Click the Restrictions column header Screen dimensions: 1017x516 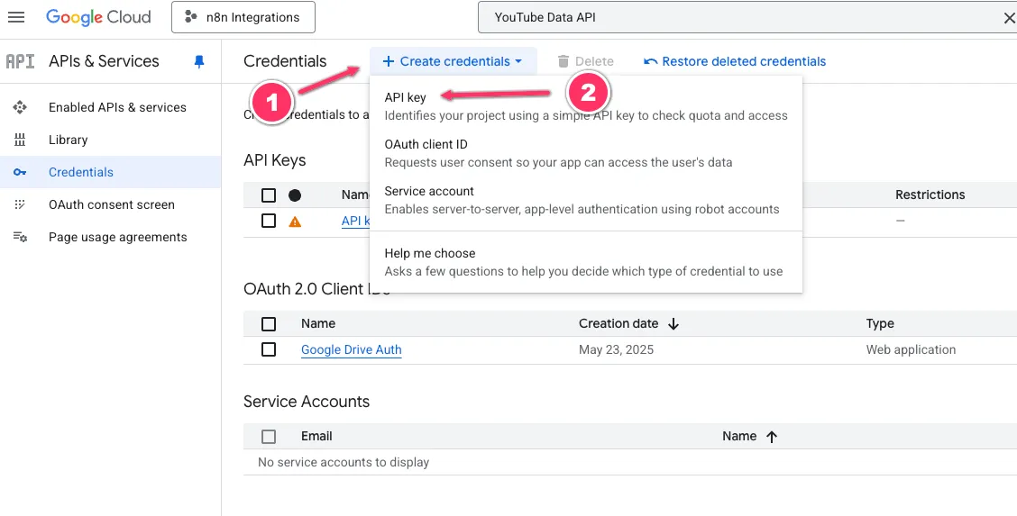pos(930,195)
